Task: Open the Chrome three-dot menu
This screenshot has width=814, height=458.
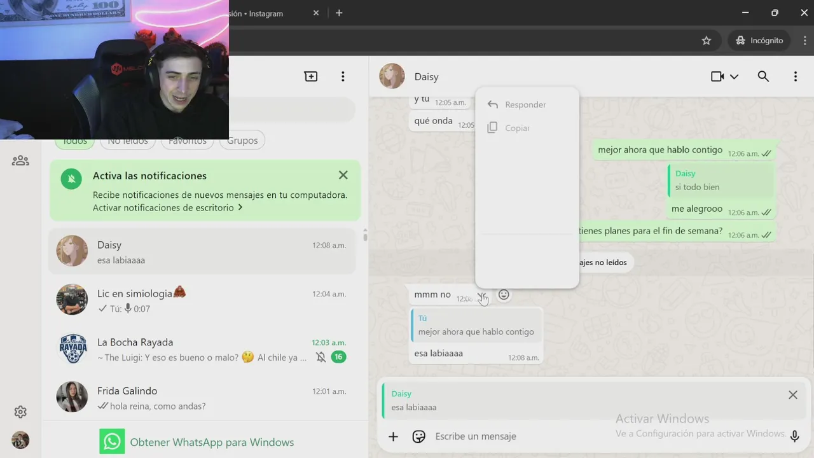Action: 804,40
